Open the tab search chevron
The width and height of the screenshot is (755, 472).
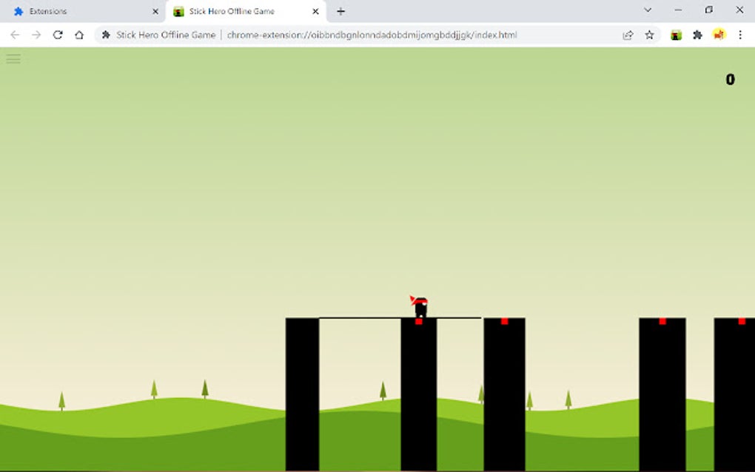coord(648,10)
